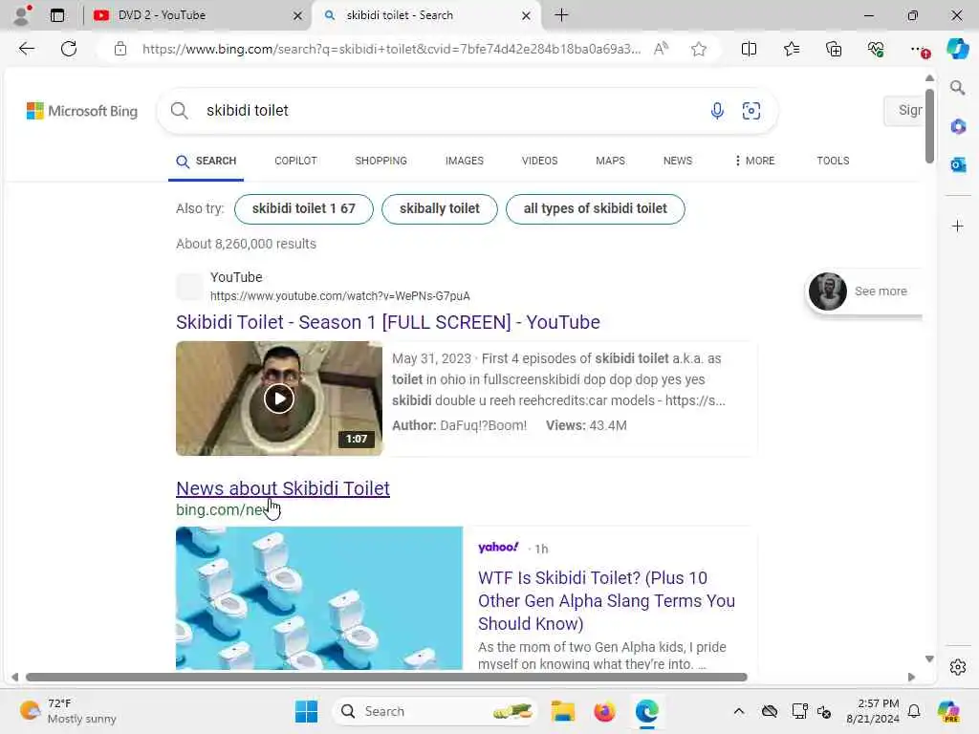Click the horizontal scrollbar thumb
Image resolution: width=979 pixels, height=734 pixels.
point(386,678)
